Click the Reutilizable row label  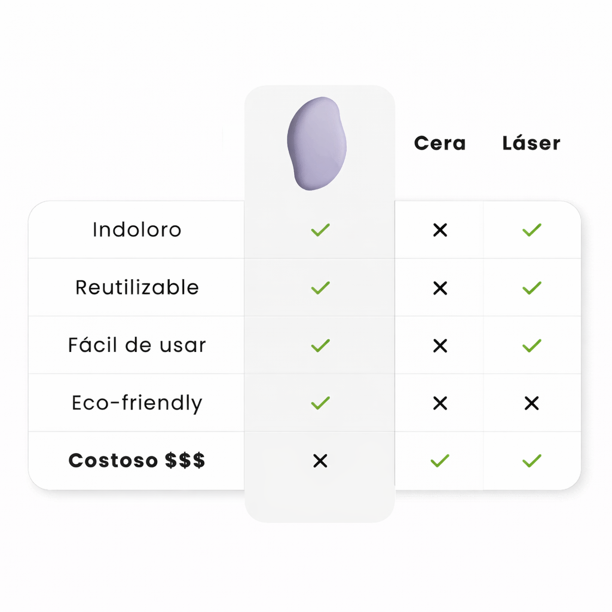point(137,287)
